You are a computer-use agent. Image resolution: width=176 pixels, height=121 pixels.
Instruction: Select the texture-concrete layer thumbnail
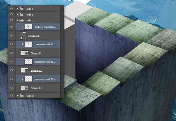(28, 27)
